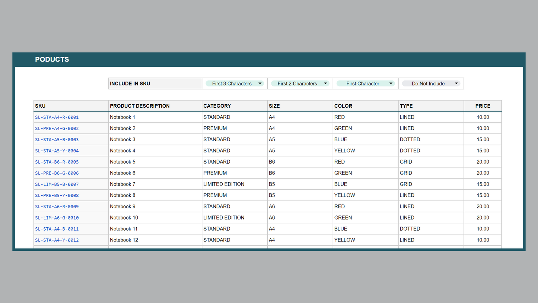The image size is (538, 303).
Task: Open the 'First Character' color dropdown
Action: point(366,83)
